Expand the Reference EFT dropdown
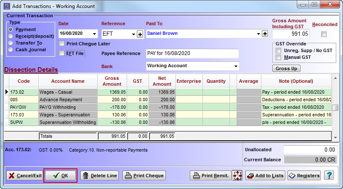 point(133,34)
